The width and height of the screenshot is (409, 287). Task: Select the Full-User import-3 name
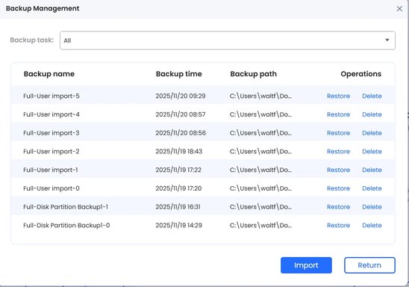(x=51, y=133)
